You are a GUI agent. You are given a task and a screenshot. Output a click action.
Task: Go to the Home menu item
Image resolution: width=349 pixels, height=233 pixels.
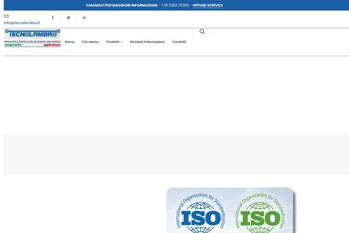tap(69, 42)
